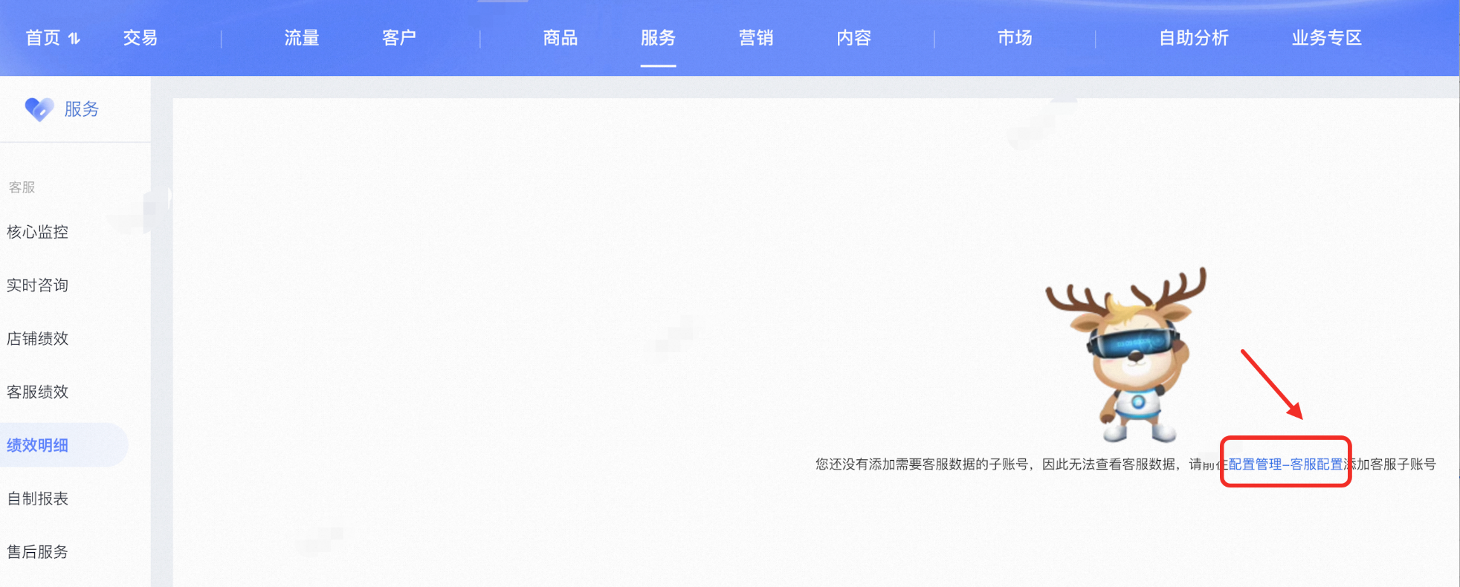Open 实时咨询 in the sidebar
The width and height of the screenshot is (1460, 587).
37,285
